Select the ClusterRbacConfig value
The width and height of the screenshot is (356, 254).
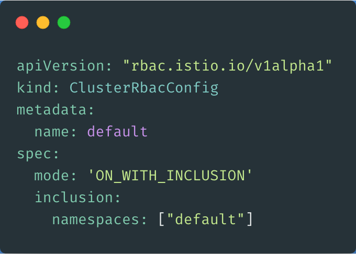[144, 88]
